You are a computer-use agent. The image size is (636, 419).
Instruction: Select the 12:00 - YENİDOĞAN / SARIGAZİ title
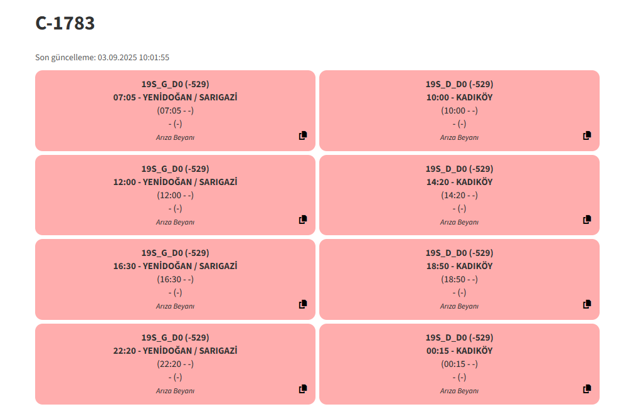coord(175,182)
